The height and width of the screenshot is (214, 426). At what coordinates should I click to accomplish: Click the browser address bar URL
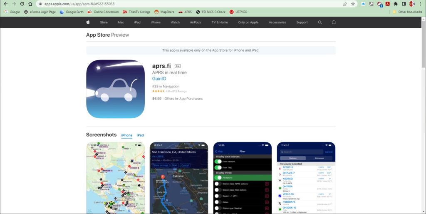tap(79, 4)
